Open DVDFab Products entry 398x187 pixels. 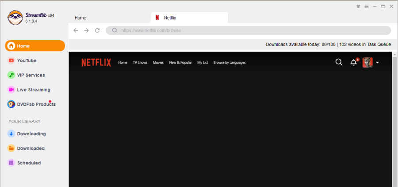pos(36,104)
